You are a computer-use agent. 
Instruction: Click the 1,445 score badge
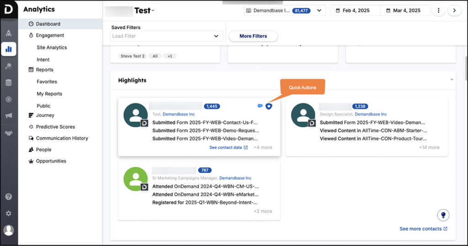click(x=212, y=106)
